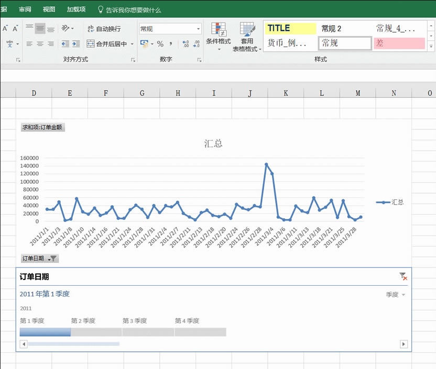
Task: Clear the timeline filter with funnel icon
Action: pyautogui.click(x=402, y=276)
